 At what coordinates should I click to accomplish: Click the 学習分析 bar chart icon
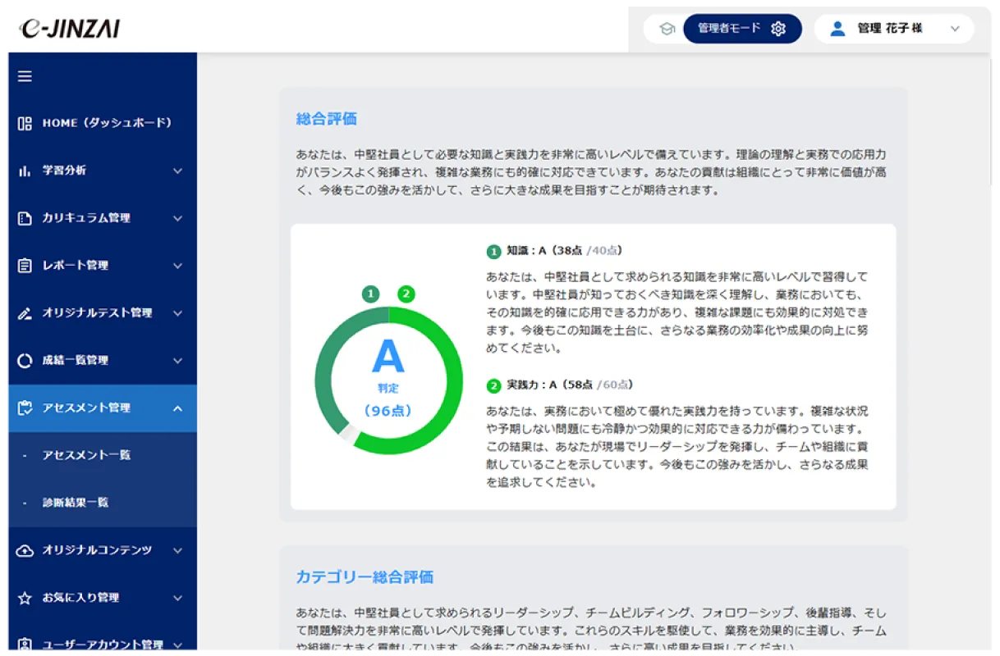click(25, 171)
